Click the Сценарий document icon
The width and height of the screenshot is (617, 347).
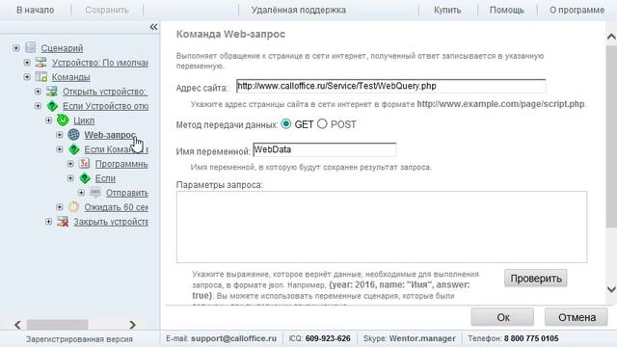30,48
